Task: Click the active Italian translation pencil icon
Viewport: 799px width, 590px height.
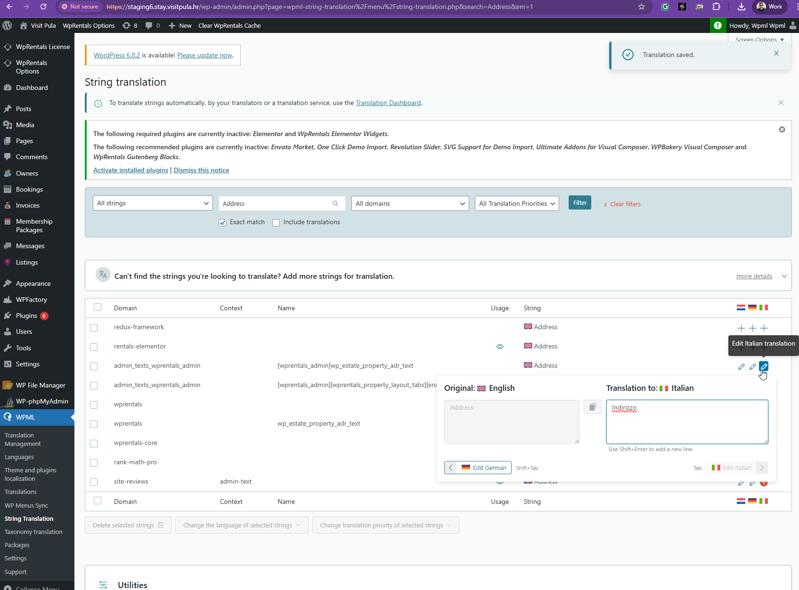Action: click(764, 366)
